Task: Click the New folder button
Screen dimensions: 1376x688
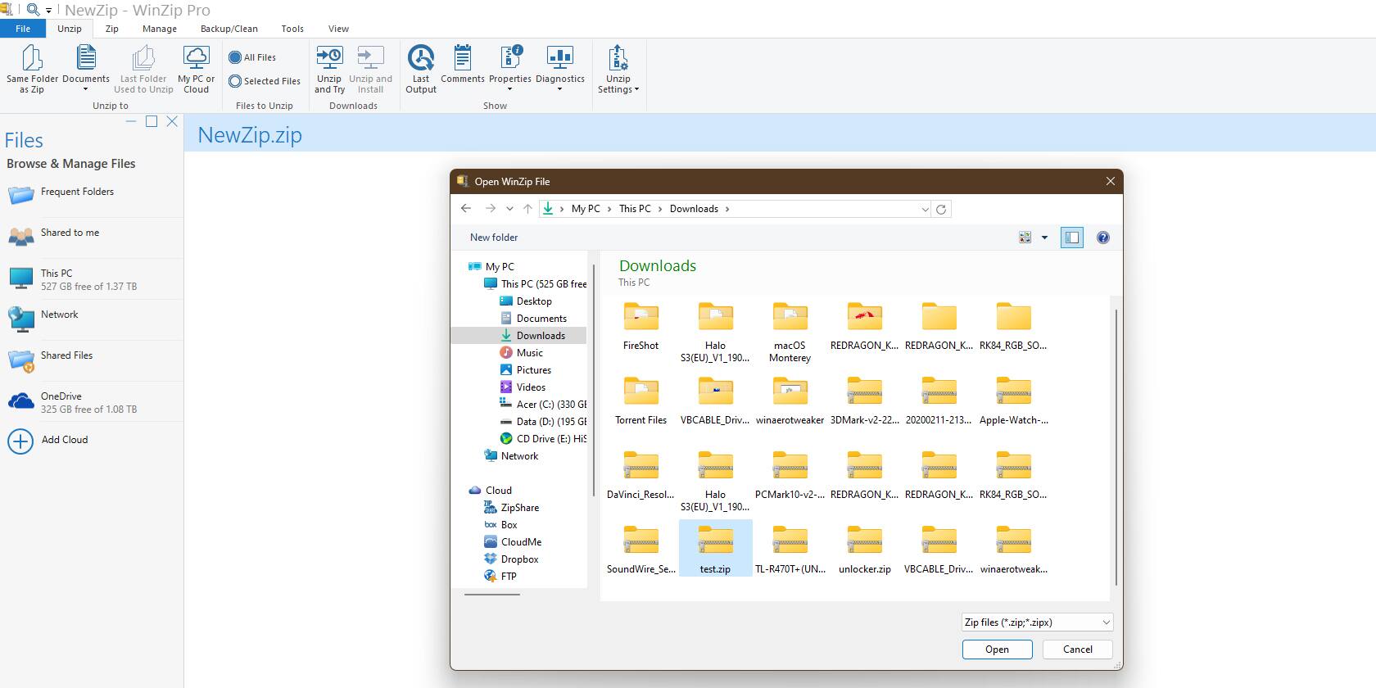Action: (494, 238)
